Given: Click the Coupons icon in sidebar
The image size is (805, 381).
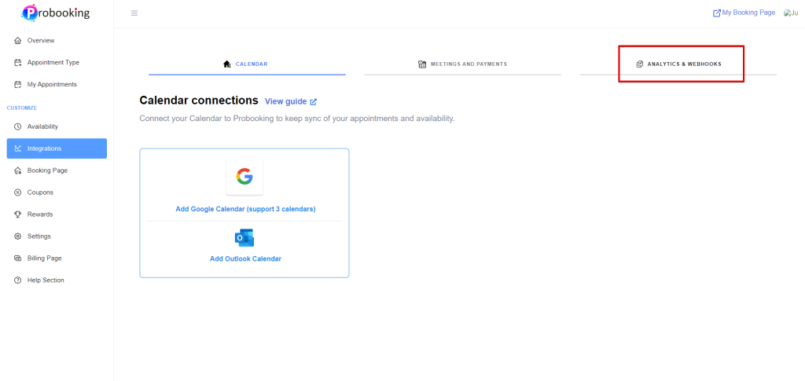Looking at the screenshot, I should point(18,192).
